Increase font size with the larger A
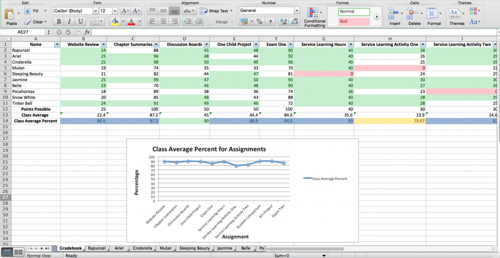Screen dimensions: 500x258 click(x=125, y=11)
